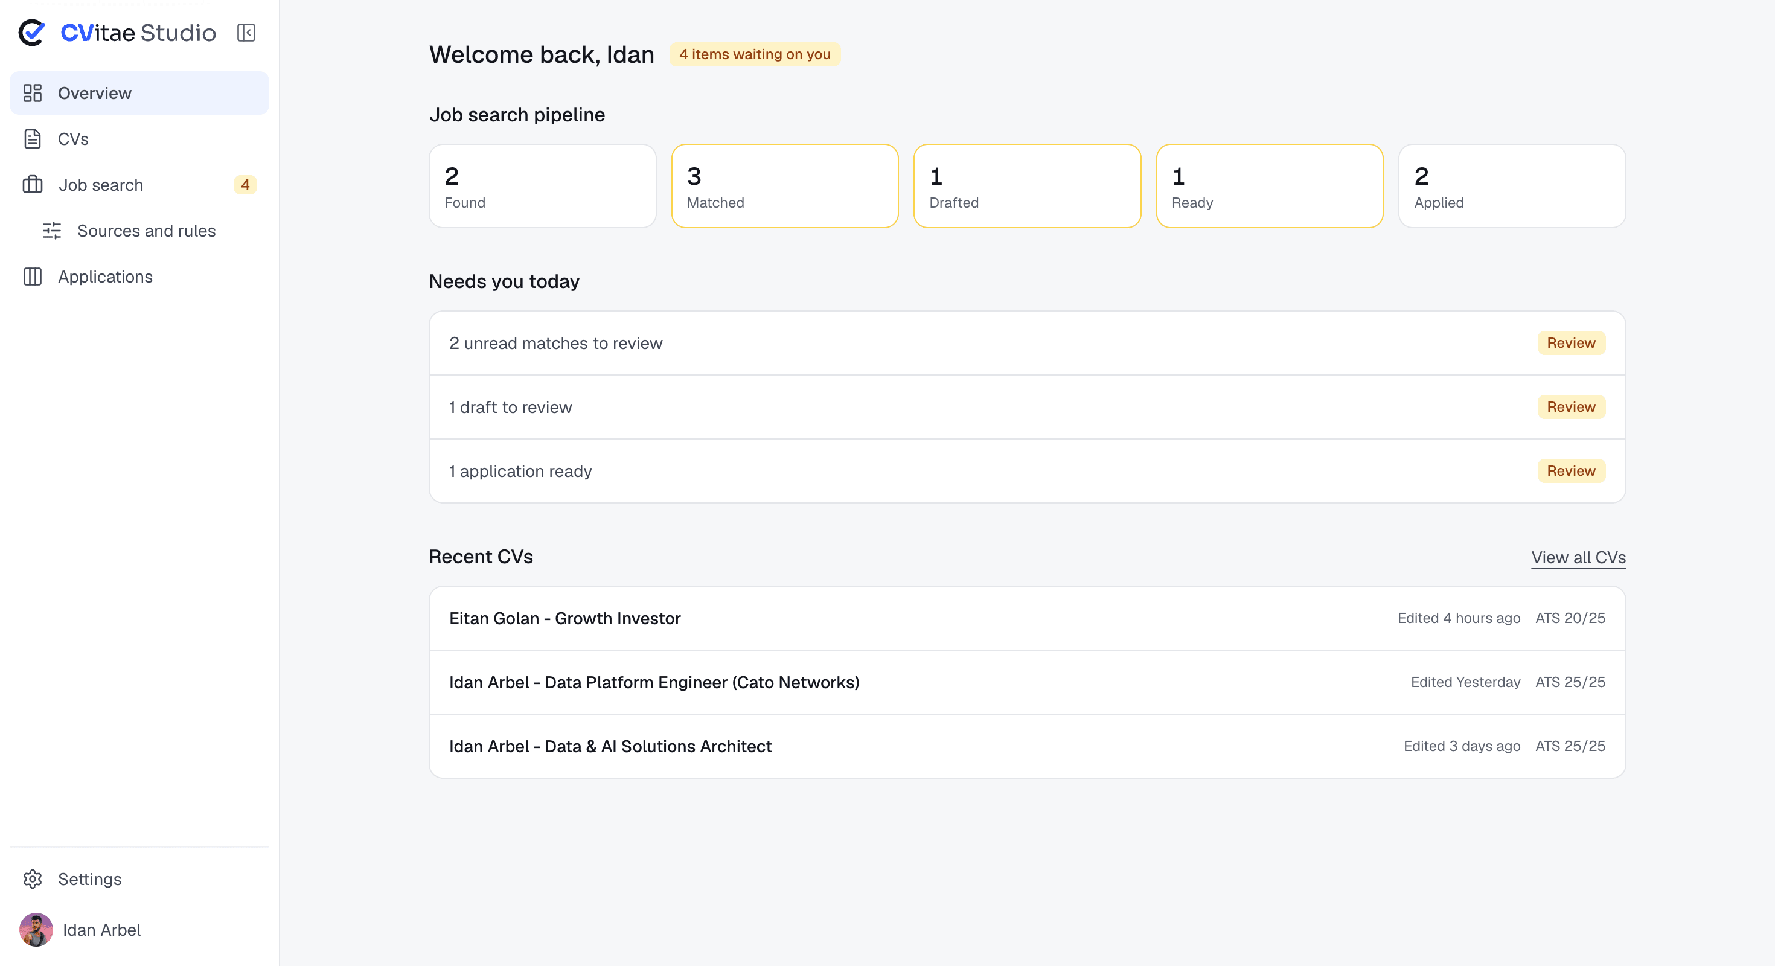
Task: Open the Drafted pipeline card
Action: pyautogui.click(x=1028, y=186)
